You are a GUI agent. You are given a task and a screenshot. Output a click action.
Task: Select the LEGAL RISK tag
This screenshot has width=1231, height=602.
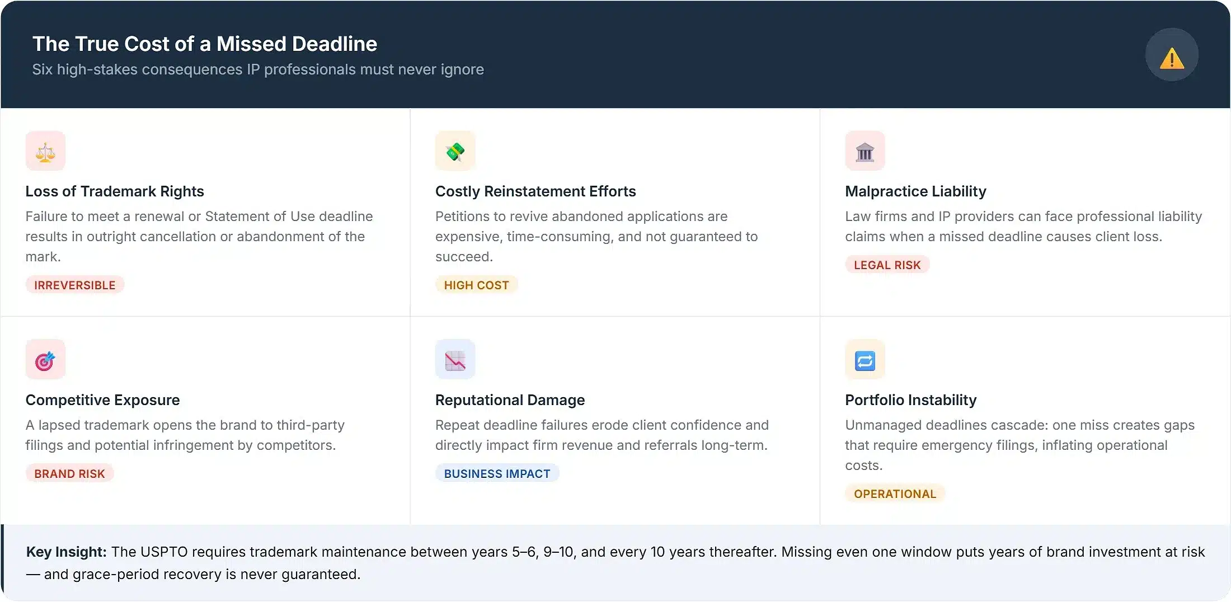pos(887,265)
